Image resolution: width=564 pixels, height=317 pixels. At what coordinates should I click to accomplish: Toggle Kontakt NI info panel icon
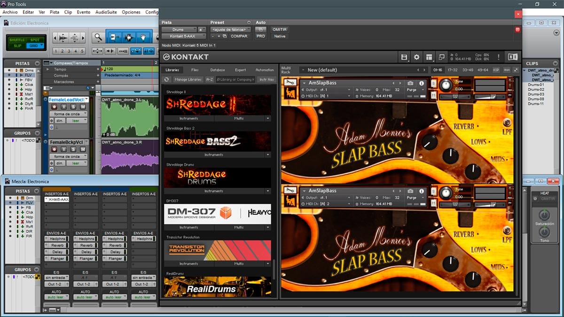click(x=513, y=57)
